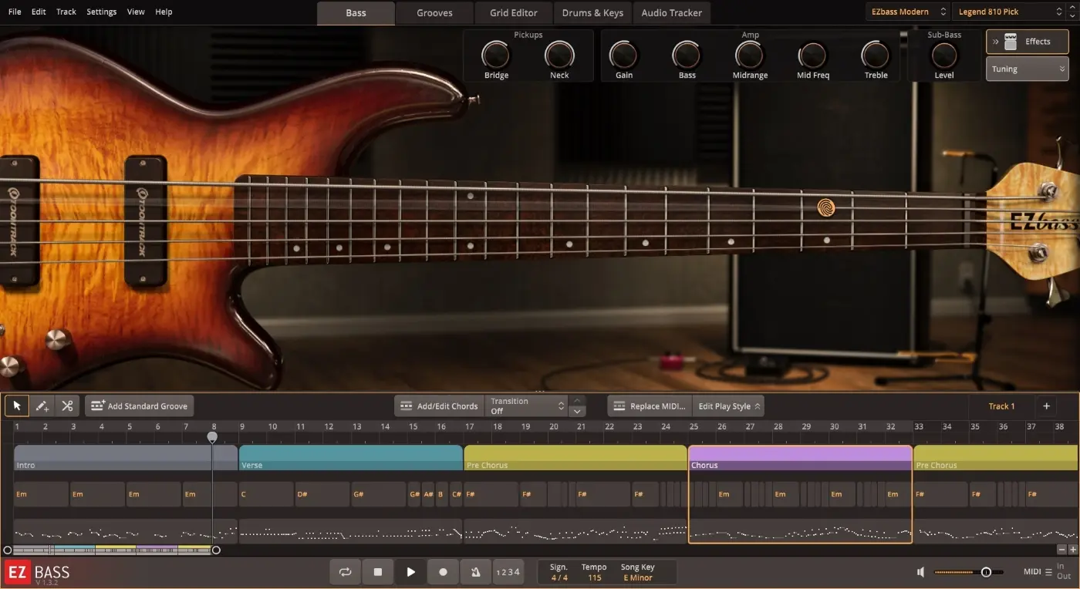Image resolution: width=1080 pixels, height=589 pixels.
Task: Open the Transition Off dropdown
Action: pos(526,406)
